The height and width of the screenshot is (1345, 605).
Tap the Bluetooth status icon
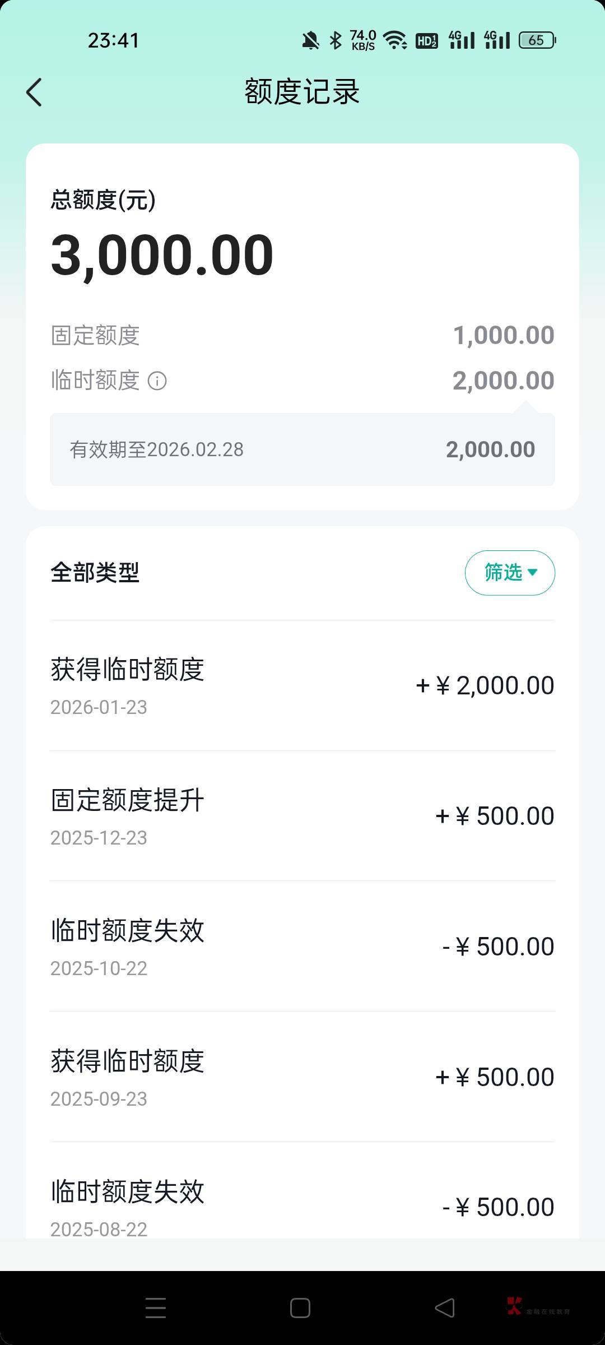pyautogui.click(x=336, y=40)
